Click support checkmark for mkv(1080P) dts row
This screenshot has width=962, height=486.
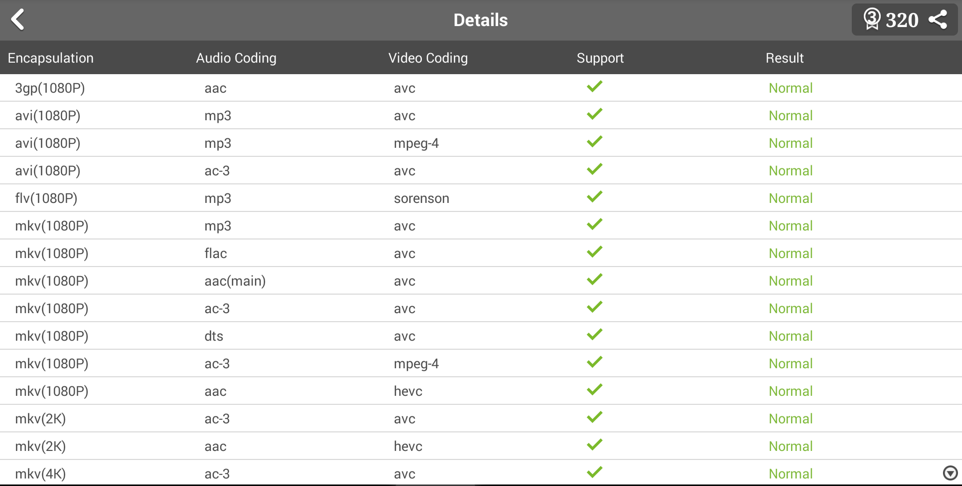[595, 335]
